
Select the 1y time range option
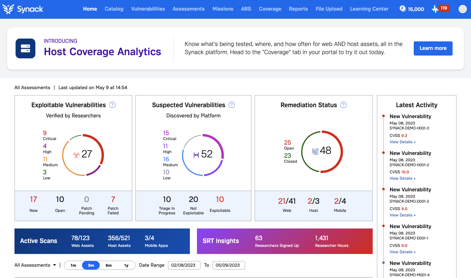point(126,265)
